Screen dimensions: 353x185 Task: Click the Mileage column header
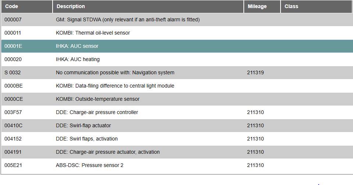click(x=262, y=7)
